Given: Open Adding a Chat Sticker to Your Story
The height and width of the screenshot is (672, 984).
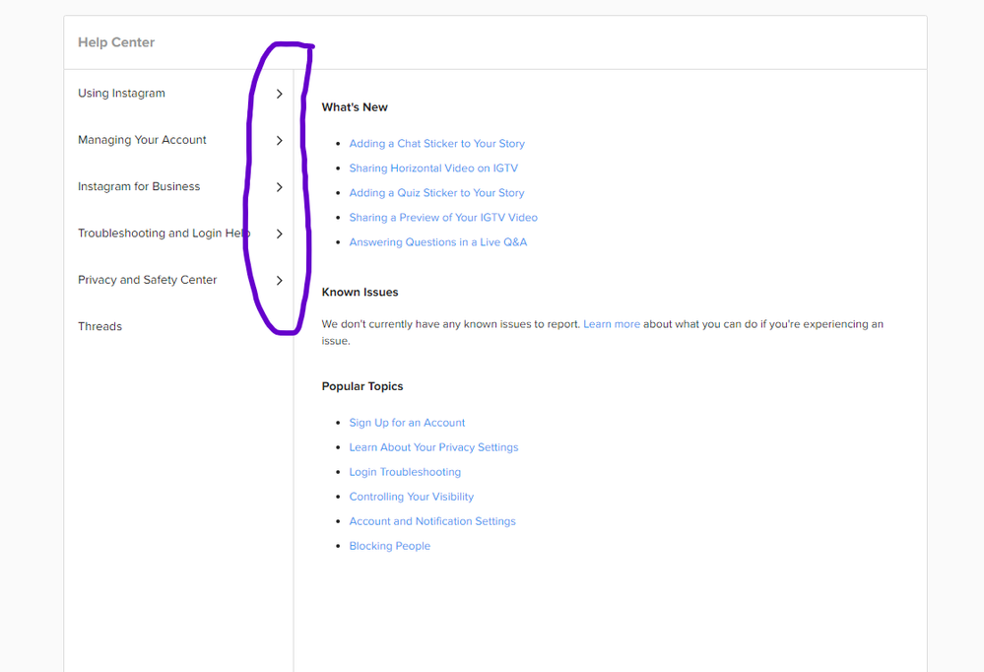Looking at the screenshot, I should [436, 143].
